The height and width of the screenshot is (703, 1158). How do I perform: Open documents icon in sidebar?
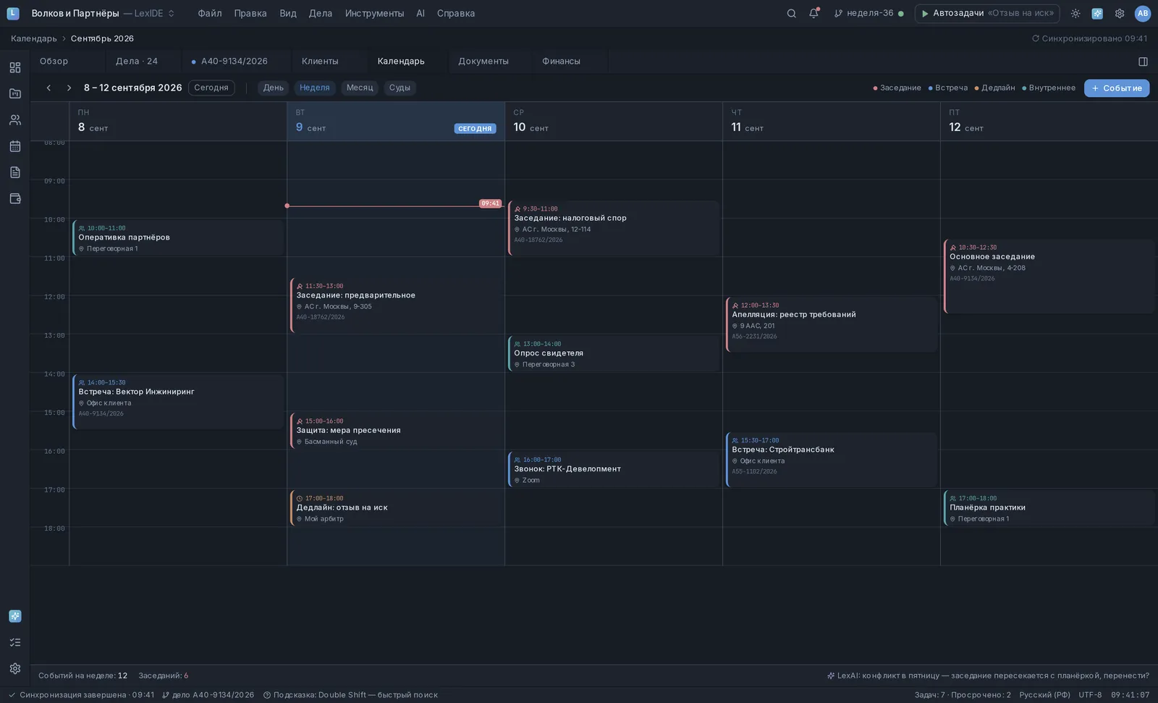pyautogui.click(x=15, y=172)
